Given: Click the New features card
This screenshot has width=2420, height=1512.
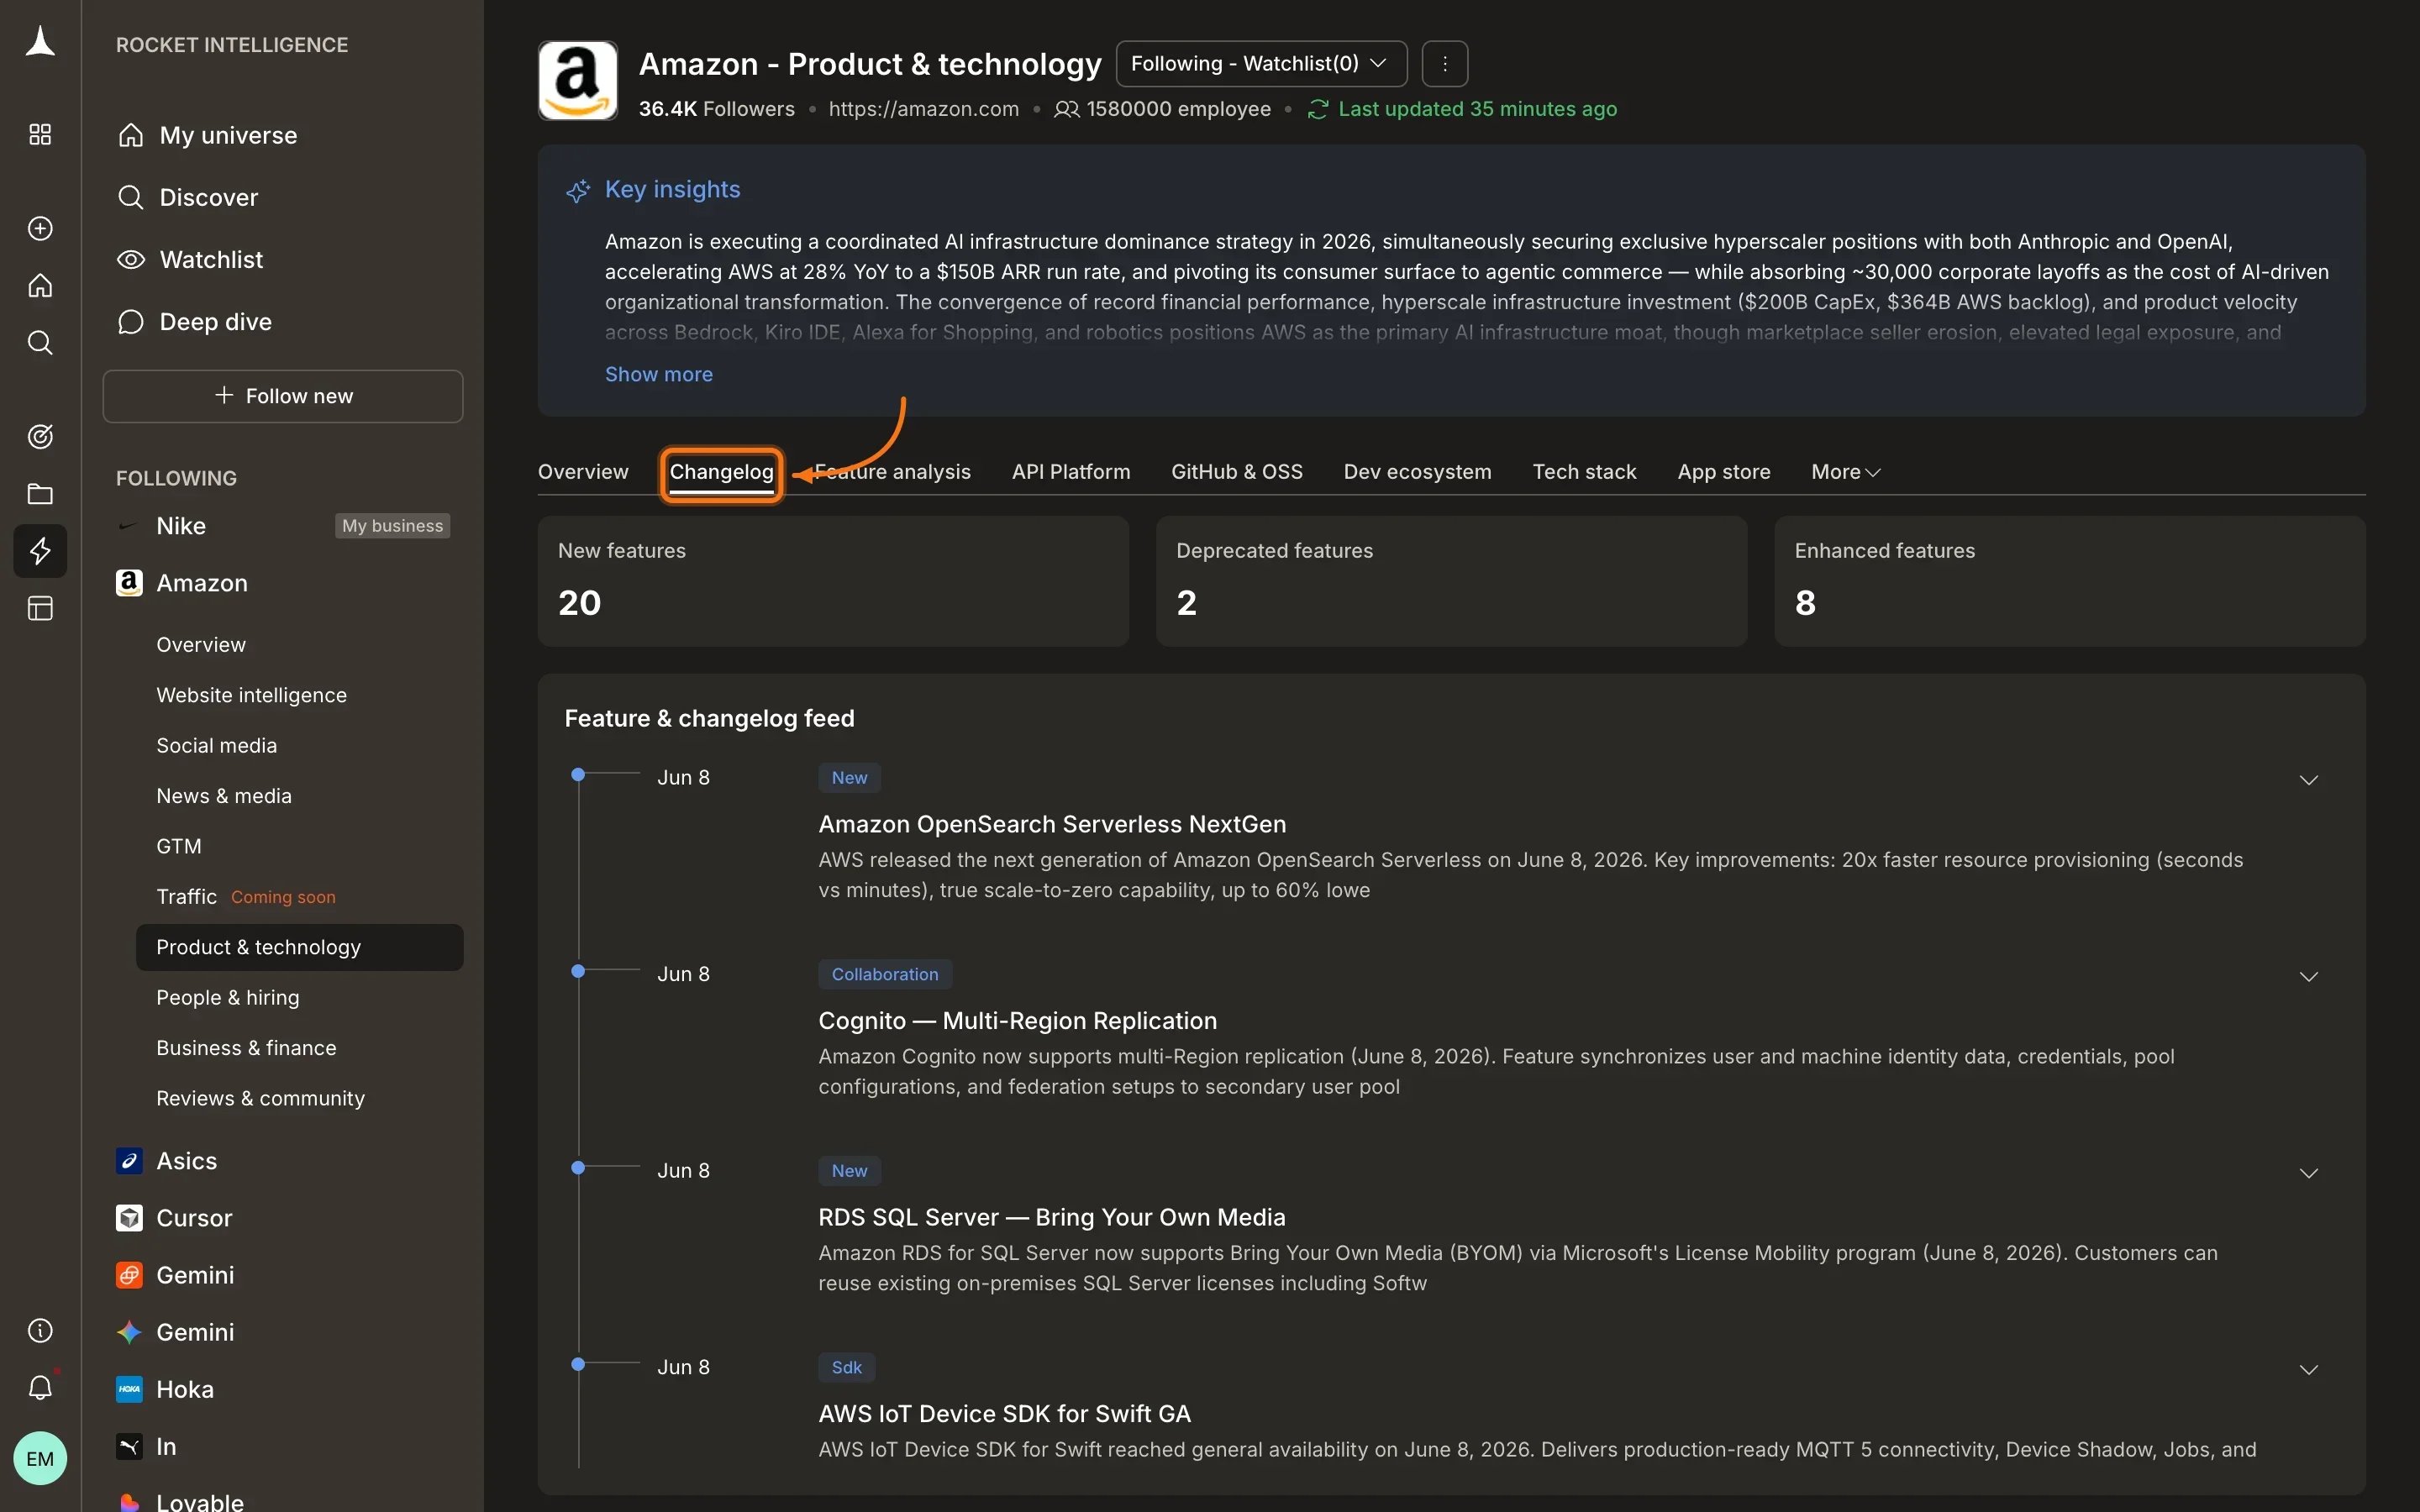Looking at the screenshot, I should (x=833, y=581).
